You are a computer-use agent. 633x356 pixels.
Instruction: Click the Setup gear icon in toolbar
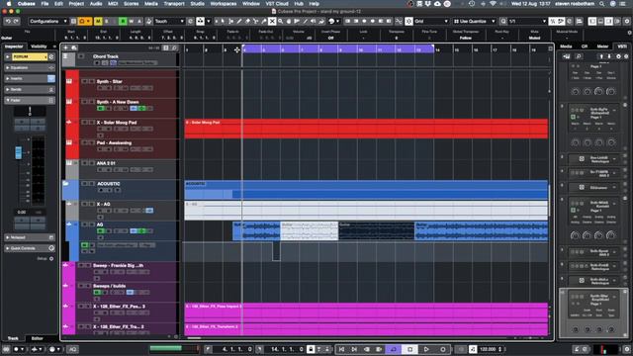(627, 21)
